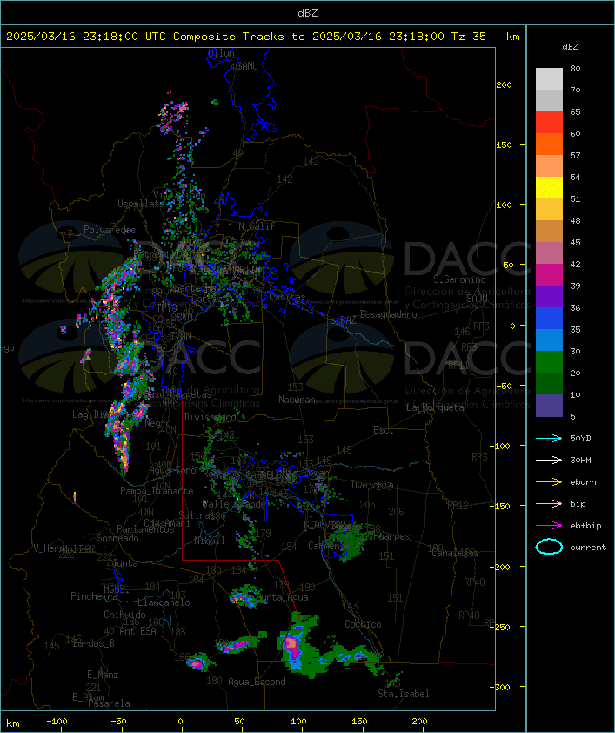This screenshot has height=733, width=615.
Task: Click the dBZ label above the color scale
Action: coord(570,47)
